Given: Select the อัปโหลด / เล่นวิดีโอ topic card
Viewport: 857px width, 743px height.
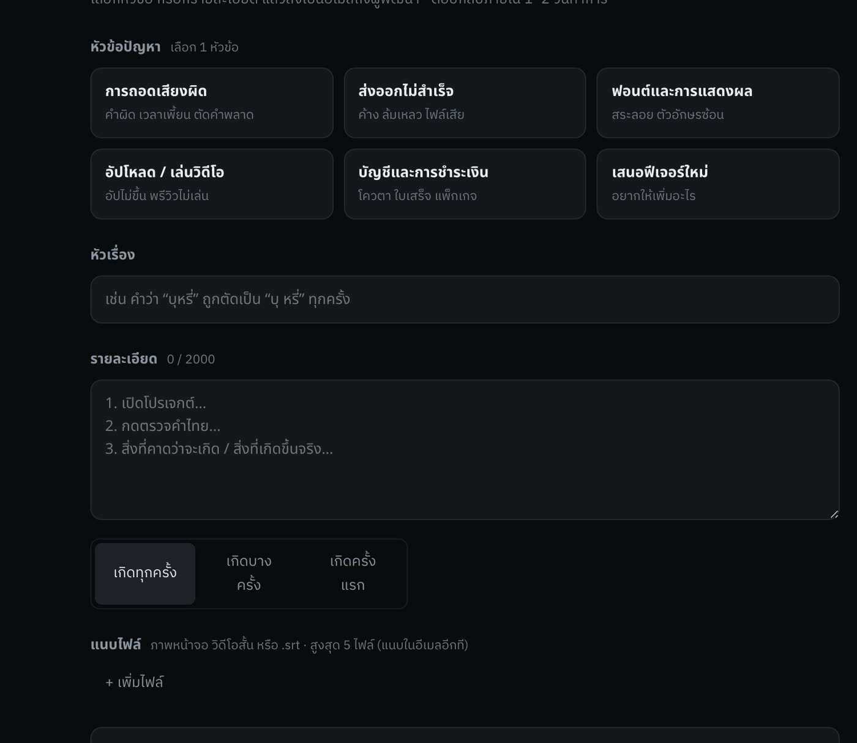Looking at the screenshot, I should (212, 184).
